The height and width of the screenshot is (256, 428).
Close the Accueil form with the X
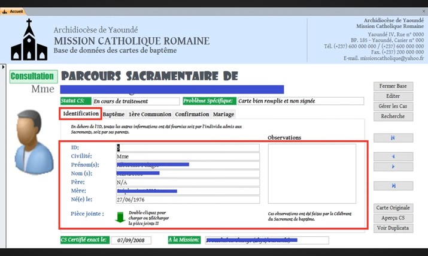tap(424, 11)
